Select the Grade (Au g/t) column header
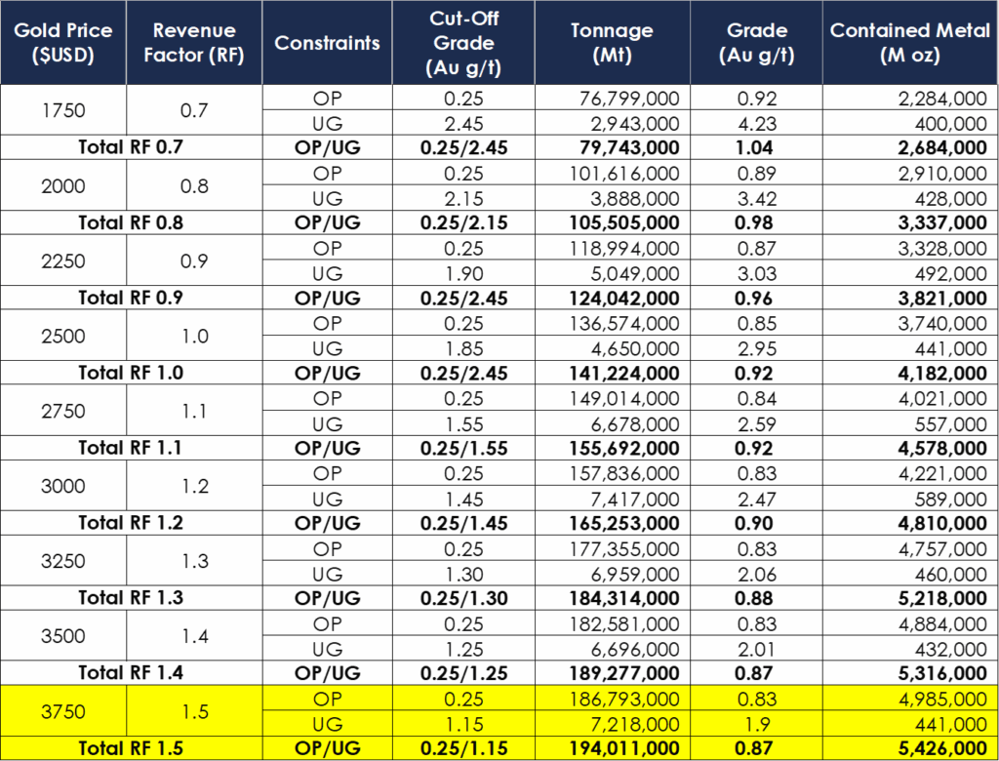 (756, 43)
